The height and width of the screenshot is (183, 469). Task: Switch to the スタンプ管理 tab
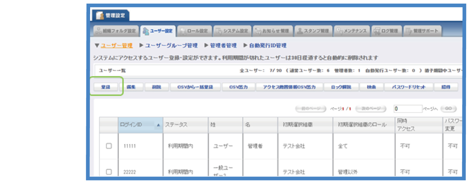[313, 31]
